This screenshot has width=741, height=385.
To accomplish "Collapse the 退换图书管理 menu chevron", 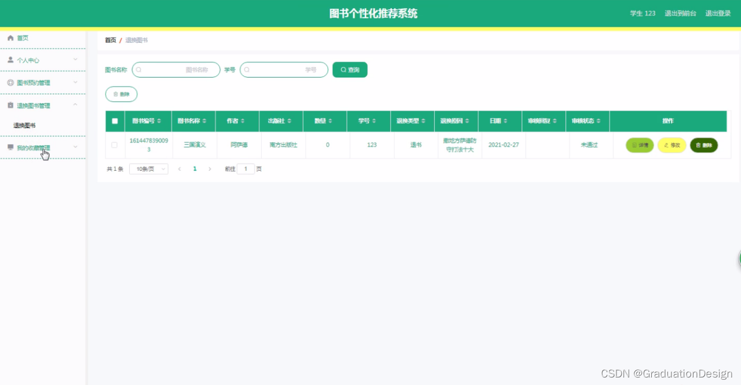I will [75, 105].
